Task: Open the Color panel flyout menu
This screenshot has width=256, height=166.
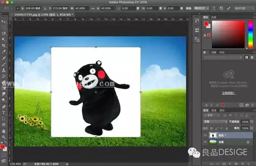Action: pos(254,17)
